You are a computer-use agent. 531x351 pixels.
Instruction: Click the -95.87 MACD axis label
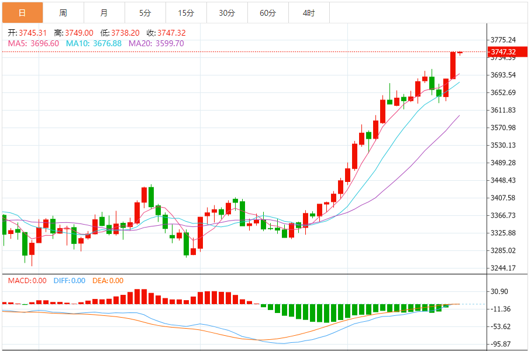501,344
